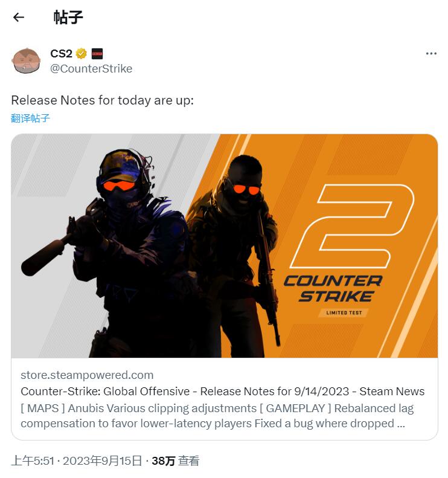Viewport: 448px width, 478px height.
Task: Click the gold verified badge
Action: [81, 54]
